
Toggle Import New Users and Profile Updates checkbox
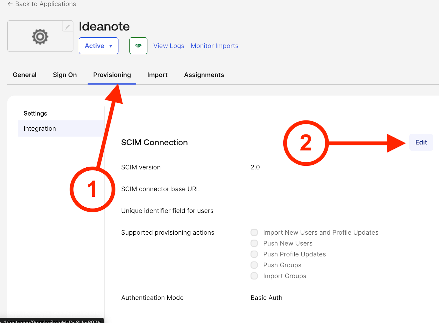click(x=254, y=232)
